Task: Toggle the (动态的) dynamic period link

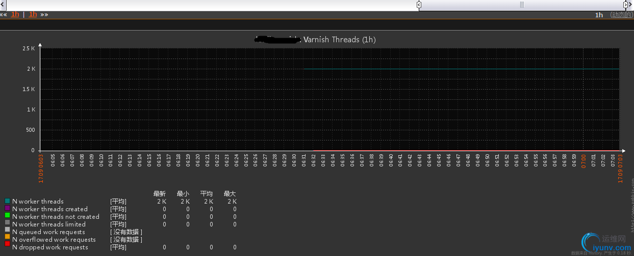Action: tap(621, 15)
